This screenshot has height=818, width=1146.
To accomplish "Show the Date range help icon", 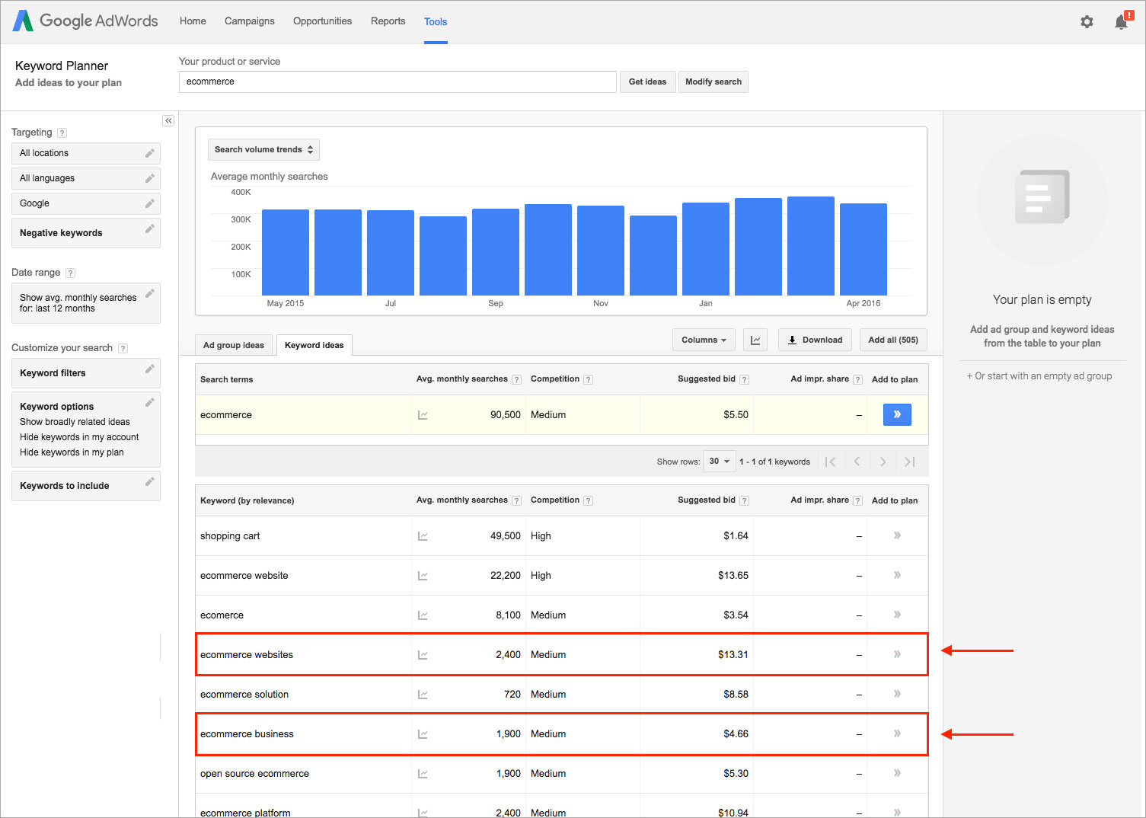I will click(71, 273).
